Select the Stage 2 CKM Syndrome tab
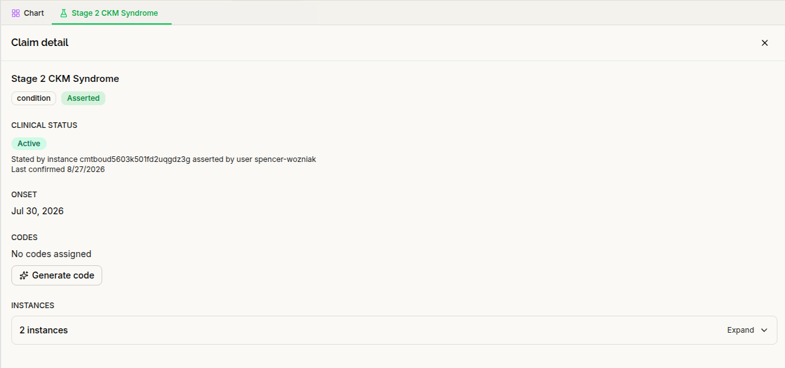Image resolution: width=785 pixels, height=368 pixels. (x=112, y=13)
